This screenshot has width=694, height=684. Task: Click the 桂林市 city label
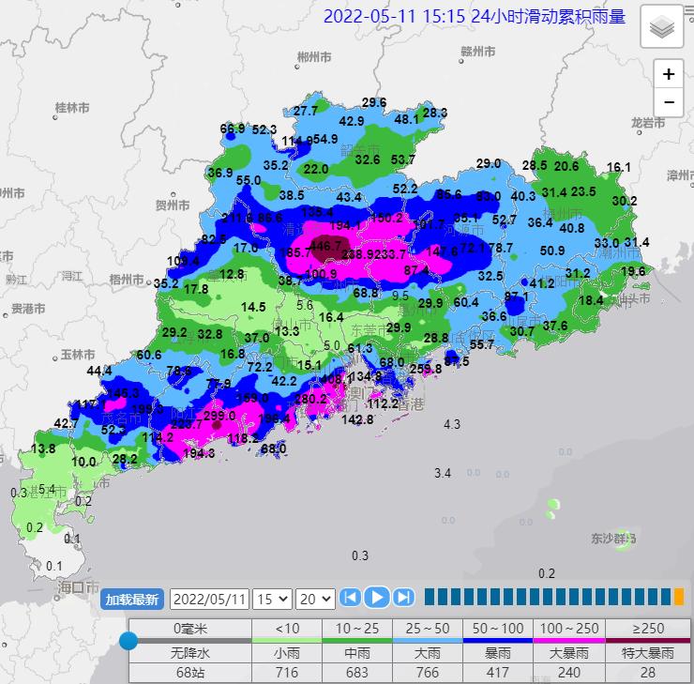click(72, 108)
